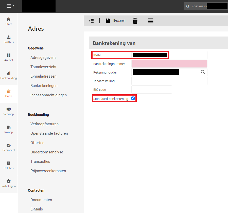The width and height of the screenshot is (228, 213).
Task: Expand the hamburger navigation menu
Action: [10, 6]
